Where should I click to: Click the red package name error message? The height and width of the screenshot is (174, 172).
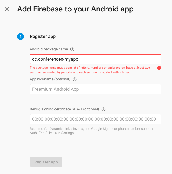(90, 70)
